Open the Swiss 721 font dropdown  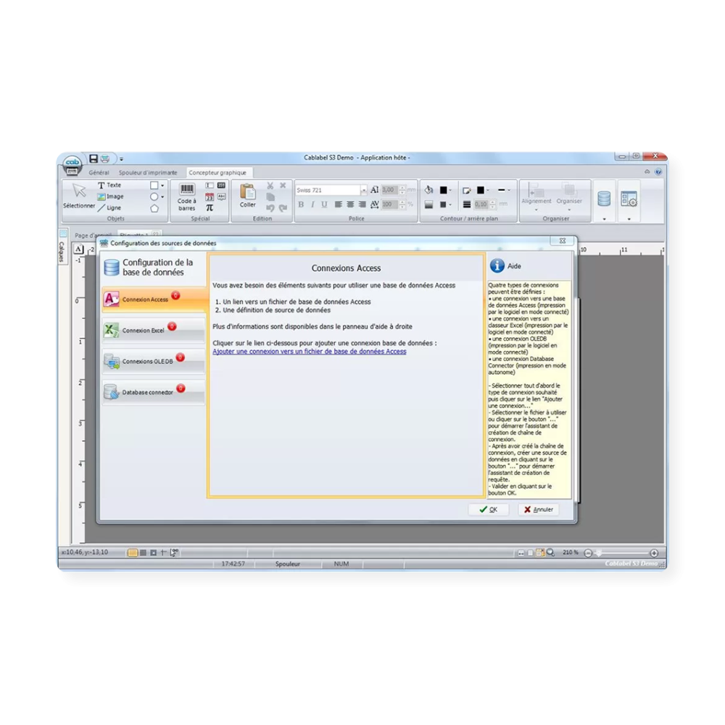[365, 189]
